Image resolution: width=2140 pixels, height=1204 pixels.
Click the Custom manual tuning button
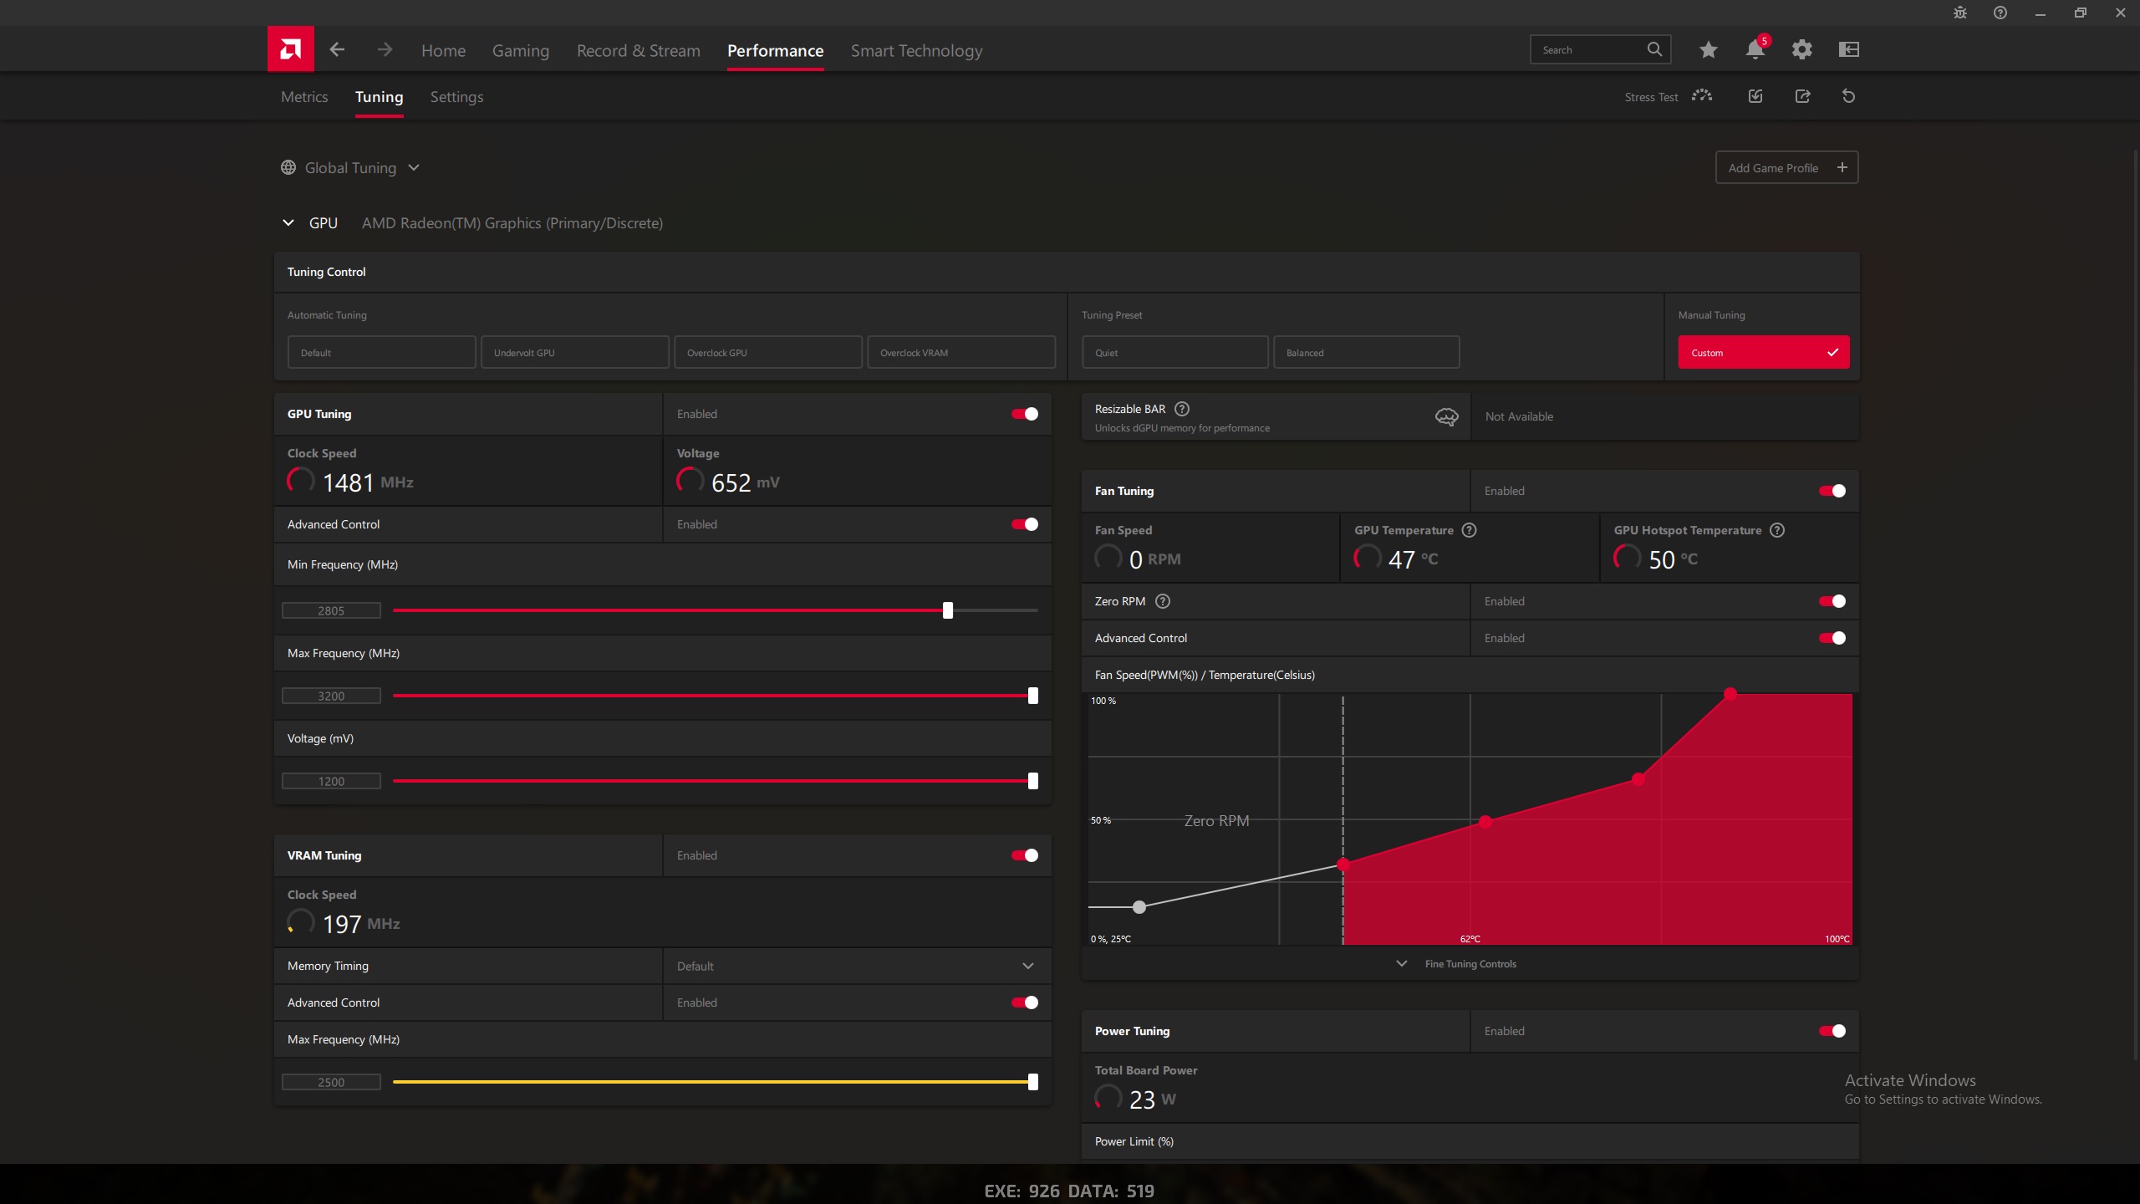(x=1764, y=352)
